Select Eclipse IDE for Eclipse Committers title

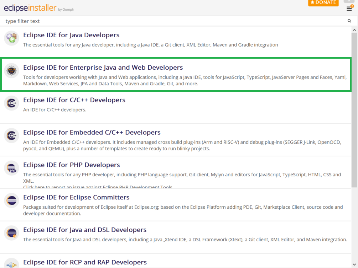[x=76, y=197]
